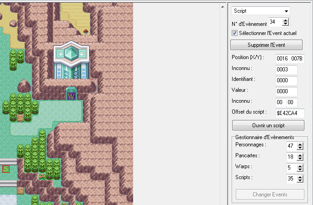Decrease the Personnages count

(x=300, y=148)
